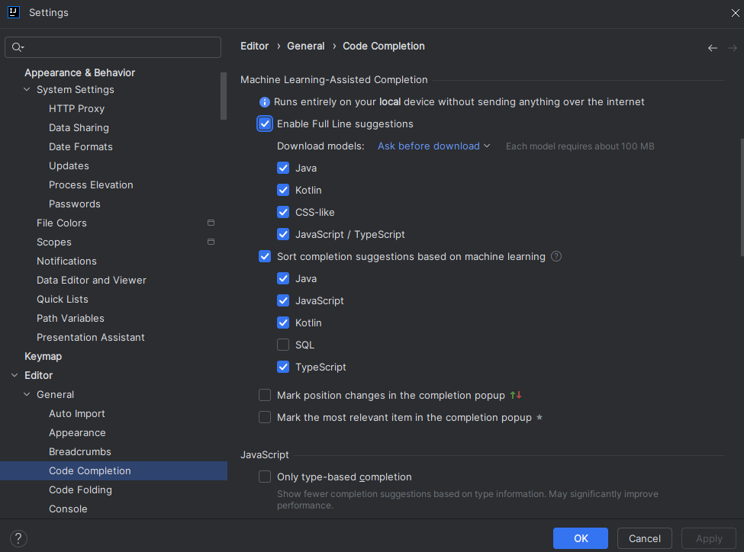
Task: Uncheck Java under Full Line models
Action: coord(283,168)
